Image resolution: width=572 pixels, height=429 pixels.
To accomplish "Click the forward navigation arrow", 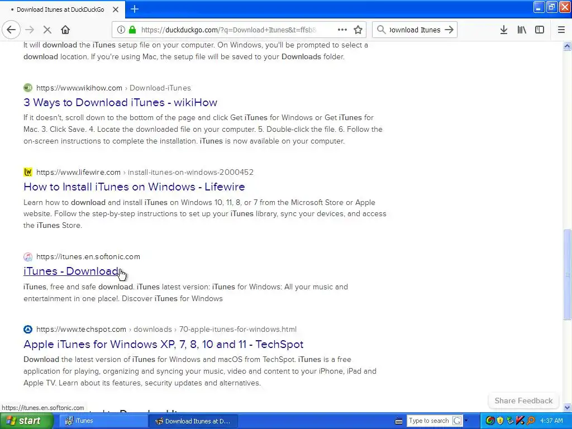I will click(x=30, y=30).
